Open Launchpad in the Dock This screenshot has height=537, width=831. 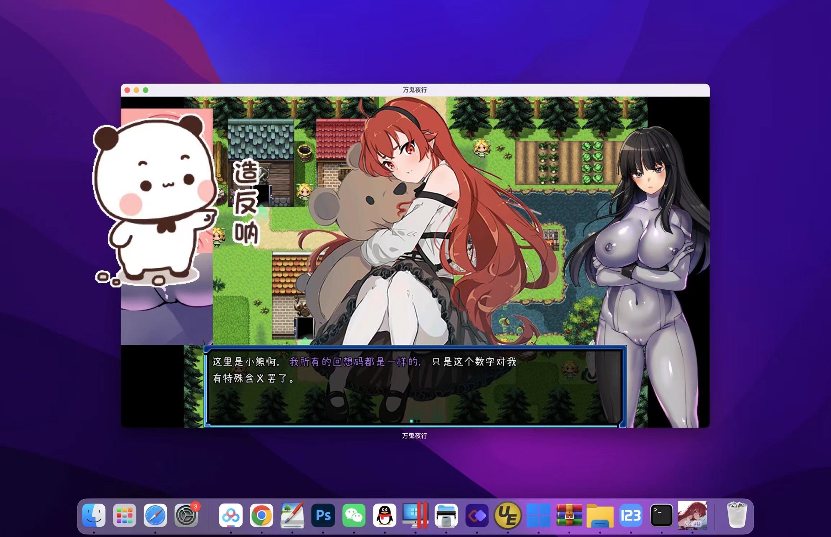125,515
